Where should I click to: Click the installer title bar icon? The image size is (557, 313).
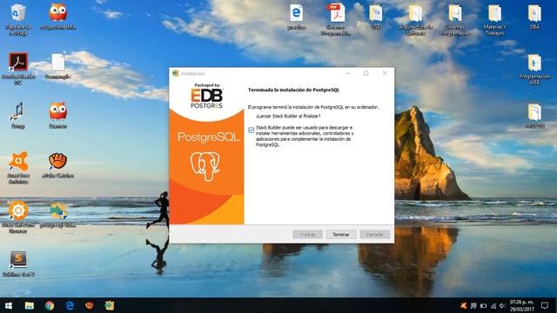[175, 73]
